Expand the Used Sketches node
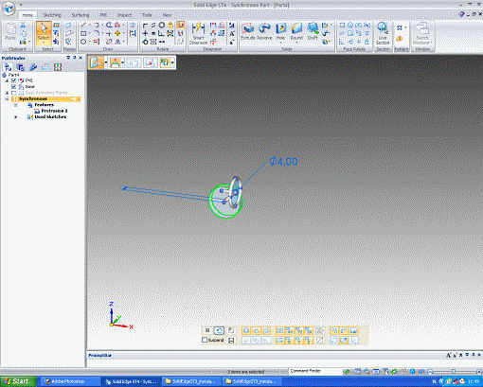The height and width of the screenshot is (387, 483). [15, 117]
